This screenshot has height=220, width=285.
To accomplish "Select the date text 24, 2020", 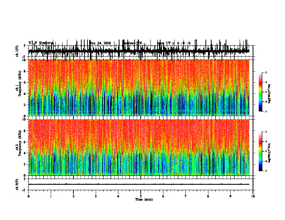I will pyautogui.click(x=104, y=43).
